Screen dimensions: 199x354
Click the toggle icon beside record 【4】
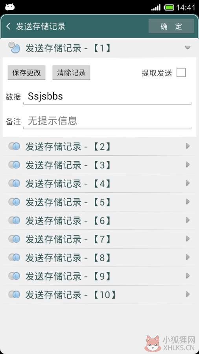click(14, 183)
